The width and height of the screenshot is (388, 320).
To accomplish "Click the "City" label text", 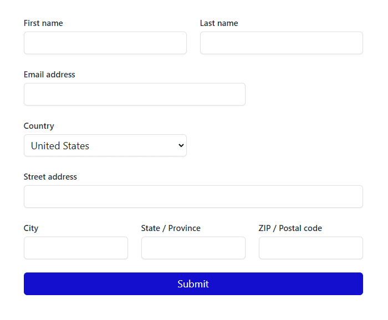I will tap(31, 228).
